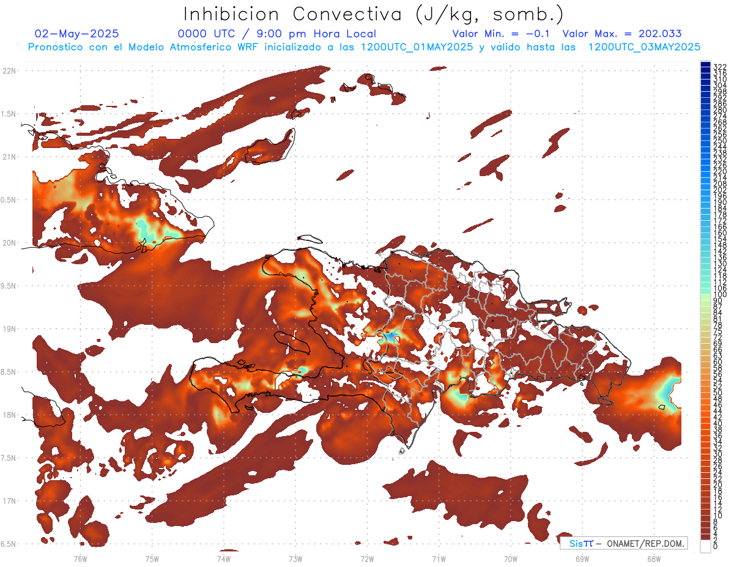Viewport: 734px width, 567px height.
Task: Click the validity stamp '1200UTC_03MAY2025'
Action: pyautogui.click(x=644, y=47)
